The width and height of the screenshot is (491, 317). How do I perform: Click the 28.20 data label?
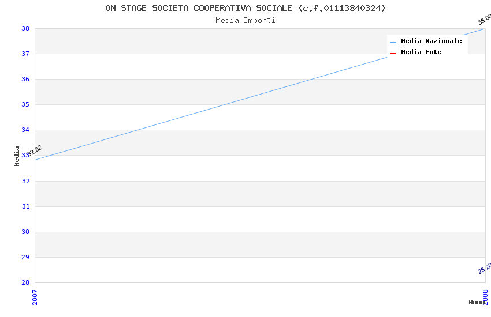click(485, 269)
